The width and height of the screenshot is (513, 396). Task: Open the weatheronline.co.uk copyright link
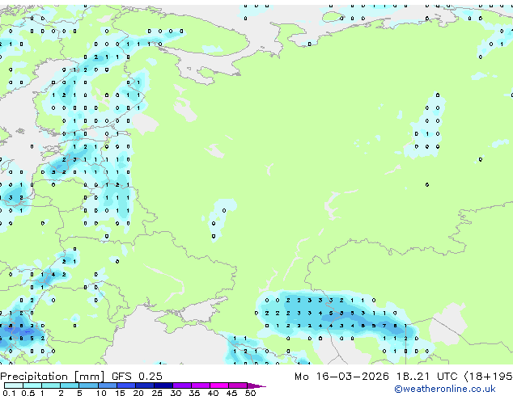pyautogui.click(x=445, y=389)
